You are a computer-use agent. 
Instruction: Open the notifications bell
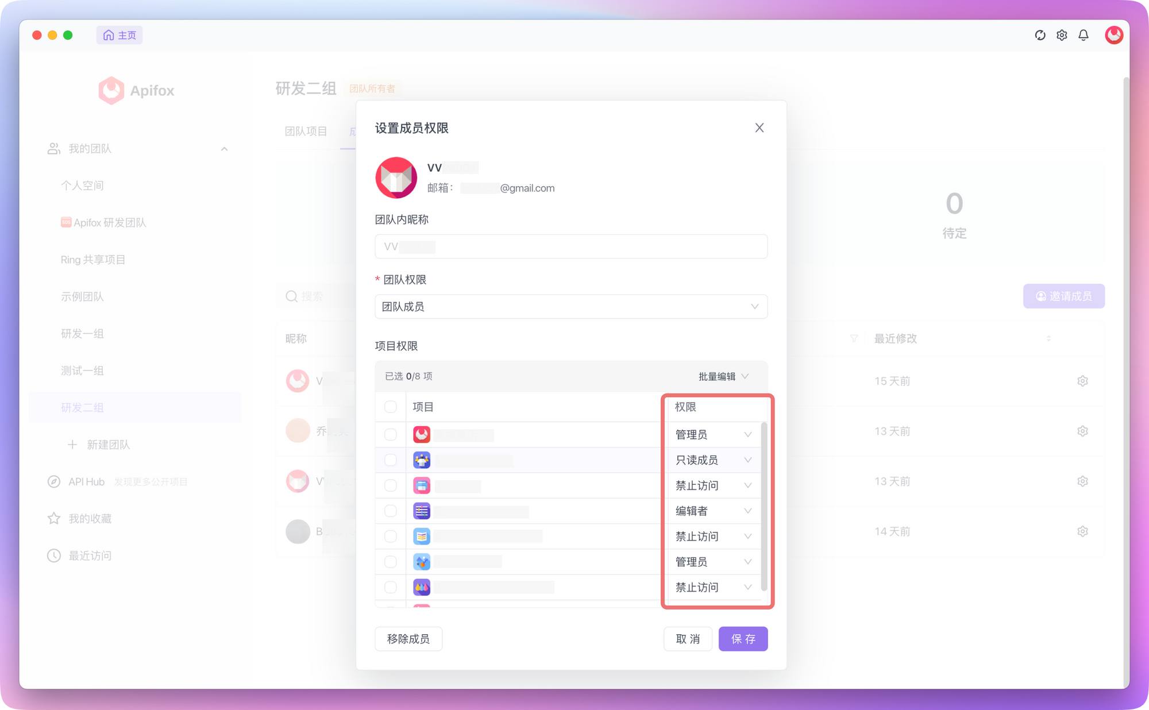(1084, 35)
